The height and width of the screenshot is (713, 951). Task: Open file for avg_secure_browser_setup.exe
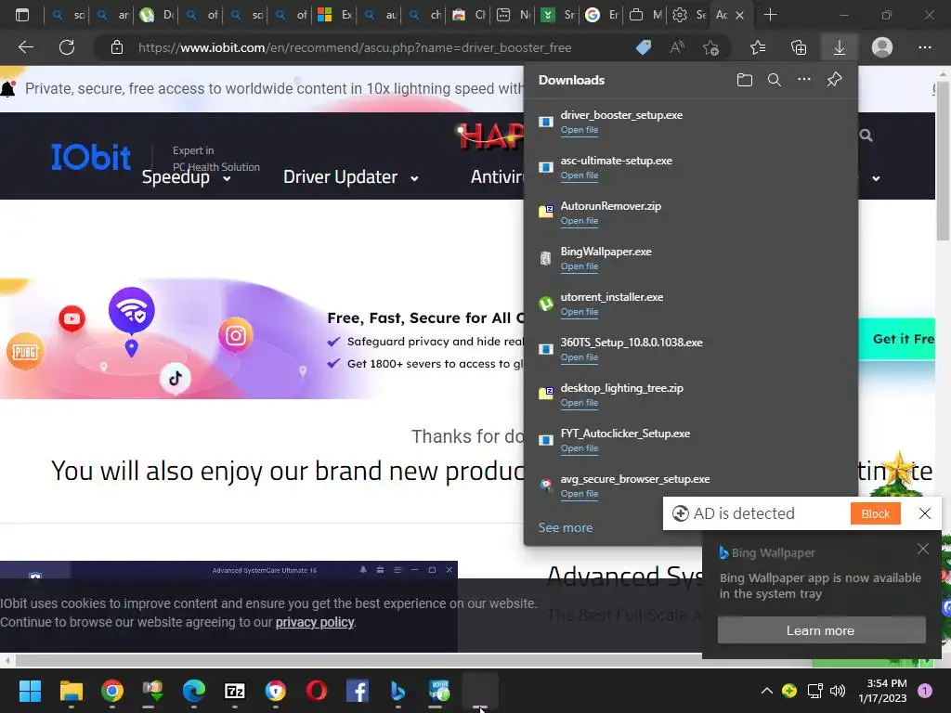580,494
